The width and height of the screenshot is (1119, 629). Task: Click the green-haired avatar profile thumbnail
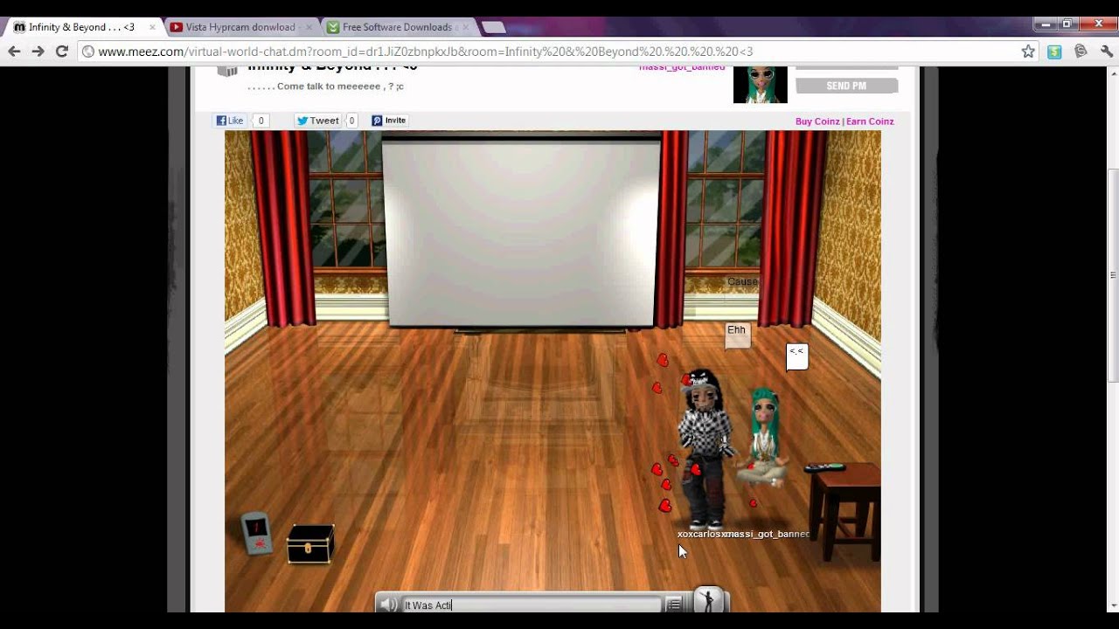[760, 85]
